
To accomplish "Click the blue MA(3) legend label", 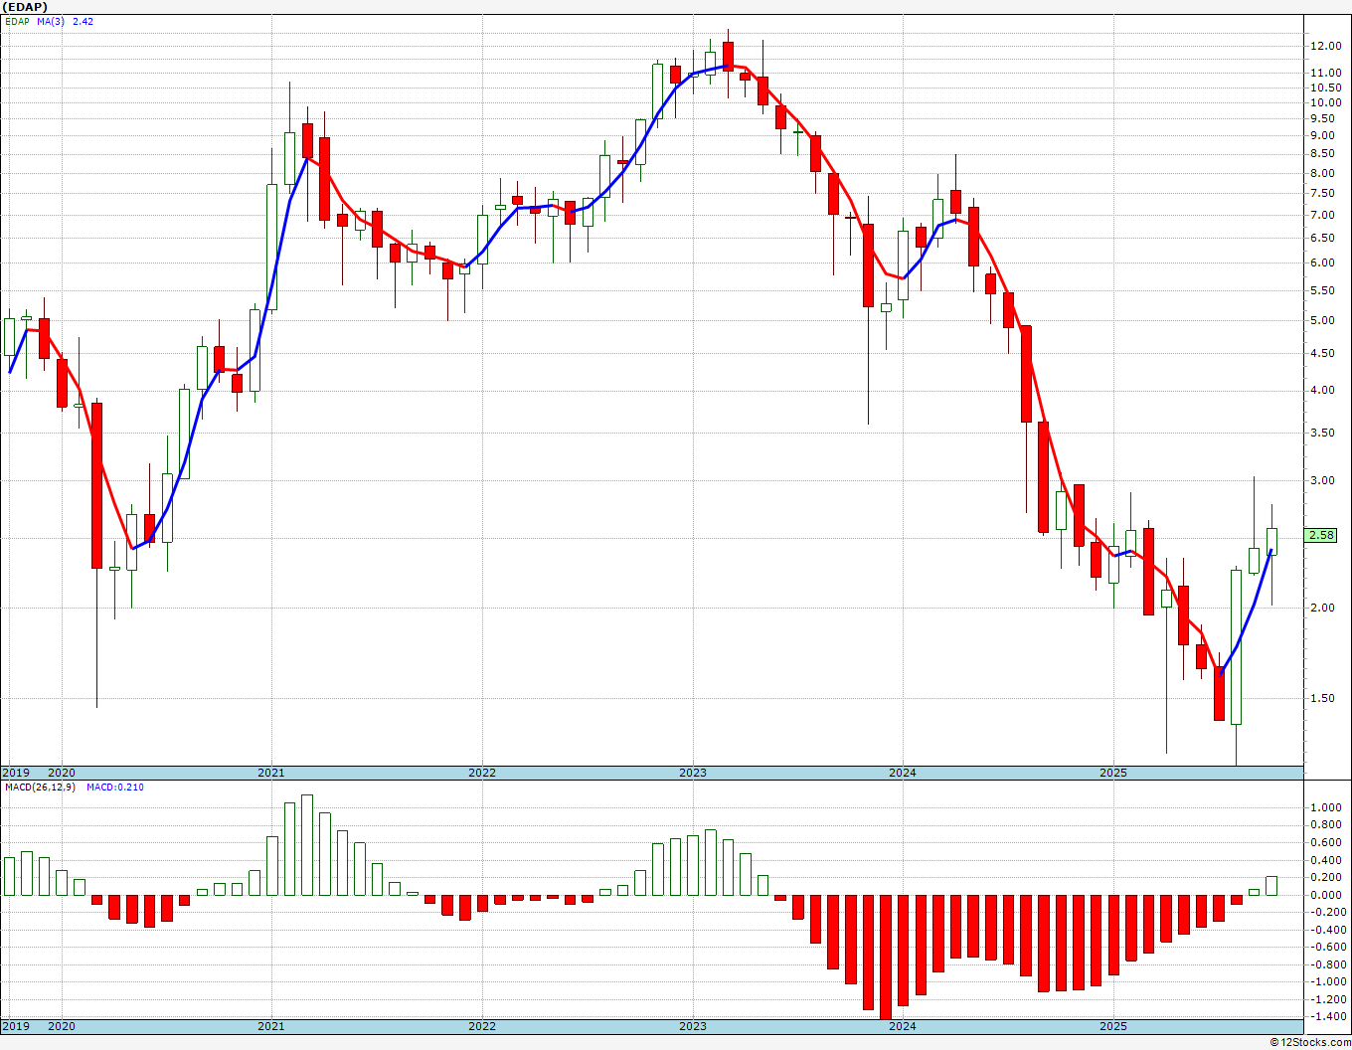I will 51,21.
